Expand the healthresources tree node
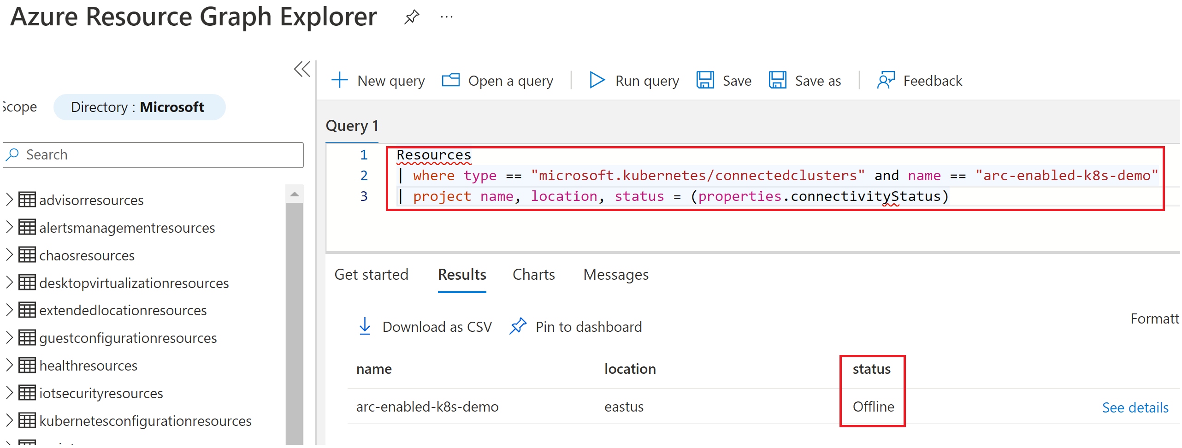 pos(9,365)
